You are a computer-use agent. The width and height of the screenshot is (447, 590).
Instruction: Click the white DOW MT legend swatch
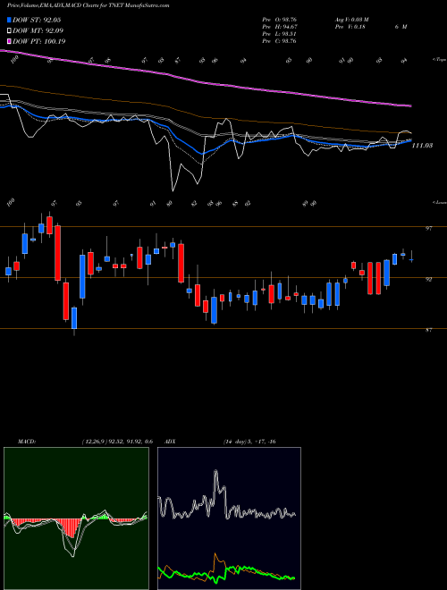click(9, 31)
